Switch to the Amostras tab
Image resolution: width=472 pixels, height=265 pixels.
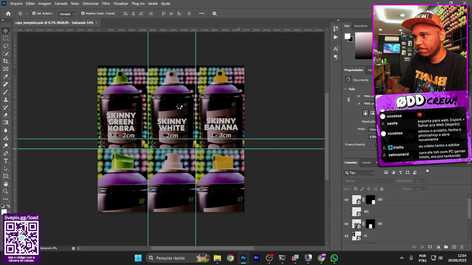click(x=361, y=26)
